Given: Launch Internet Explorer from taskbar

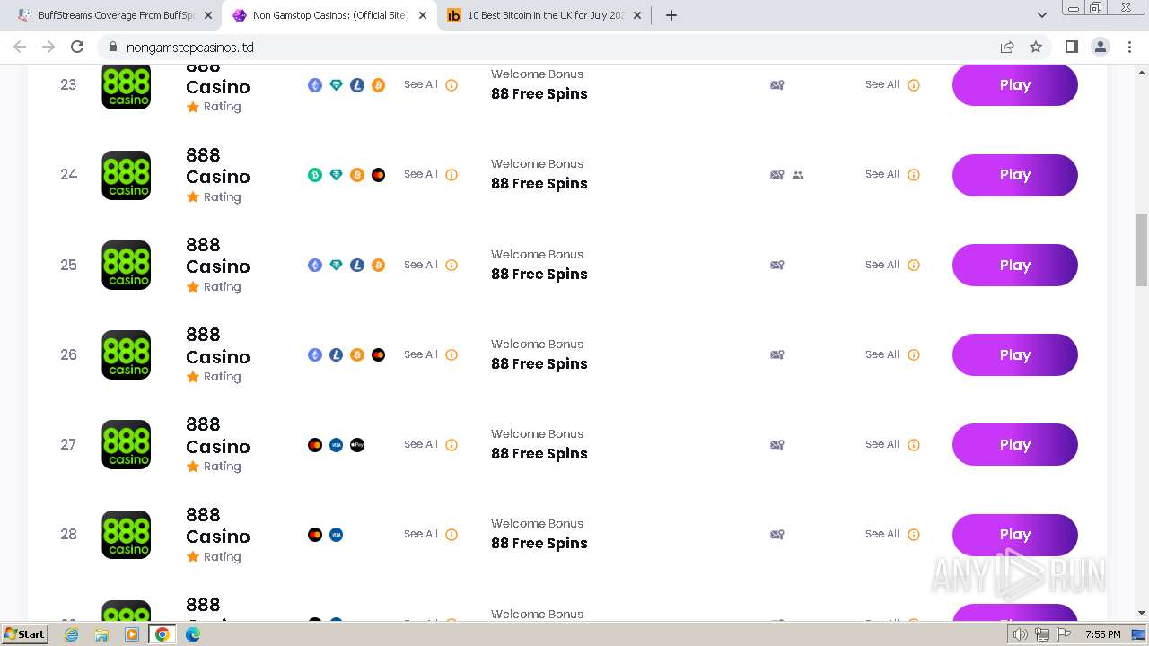Looking at the screenshot, I should [x=72, y=634].
